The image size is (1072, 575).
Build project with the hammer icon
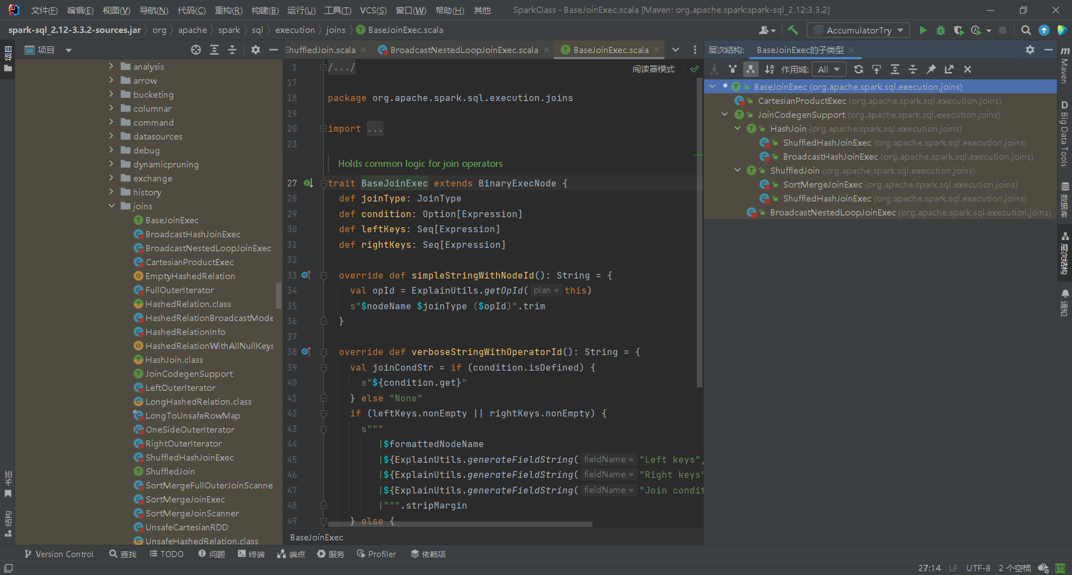pos(793,30)
